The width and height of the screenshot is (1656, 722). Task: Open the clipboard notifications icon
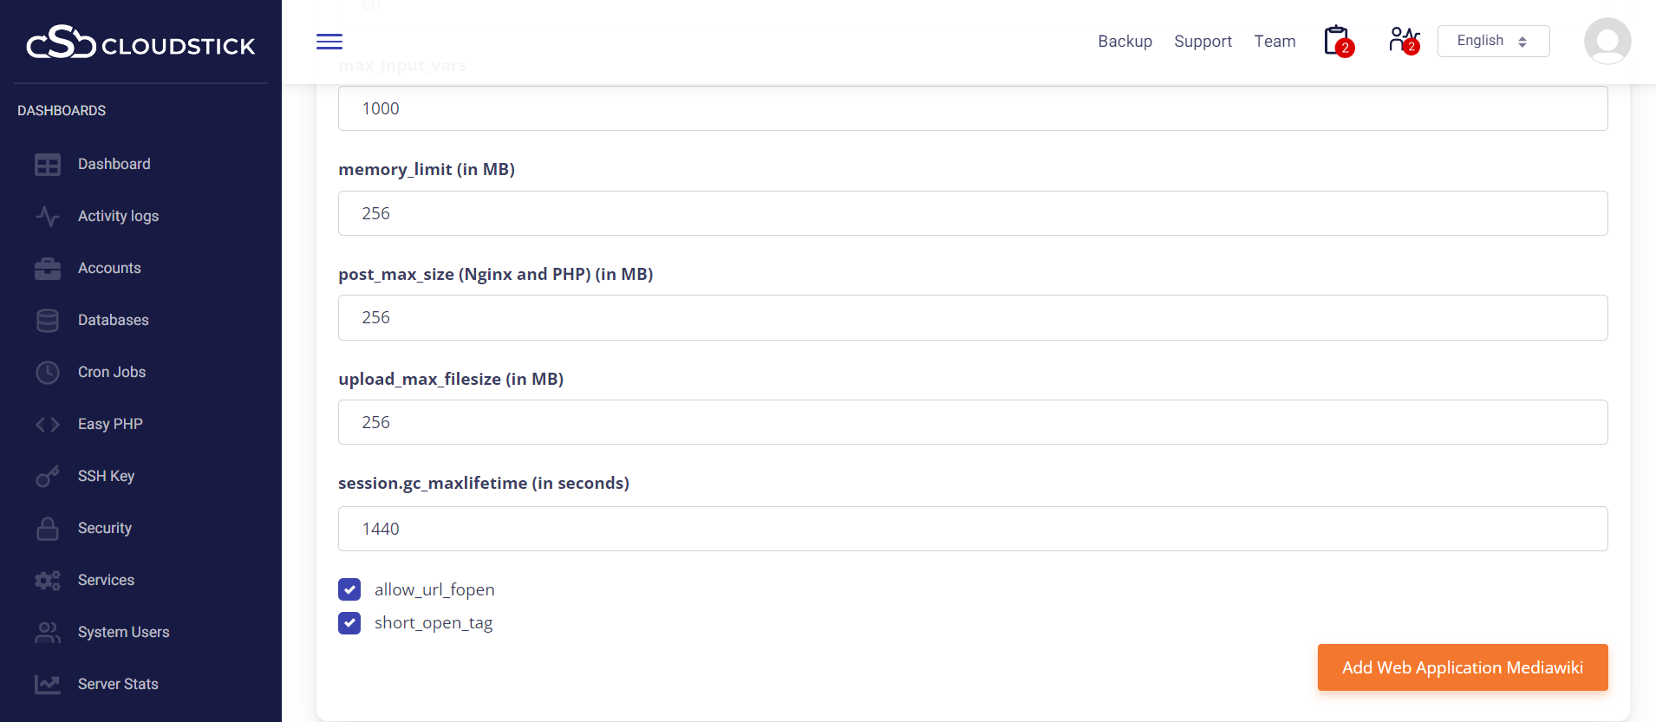pyautogui.click(x=1337, y=41)
